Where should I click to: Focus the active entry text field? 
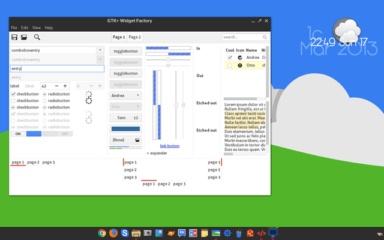(58, 68)
